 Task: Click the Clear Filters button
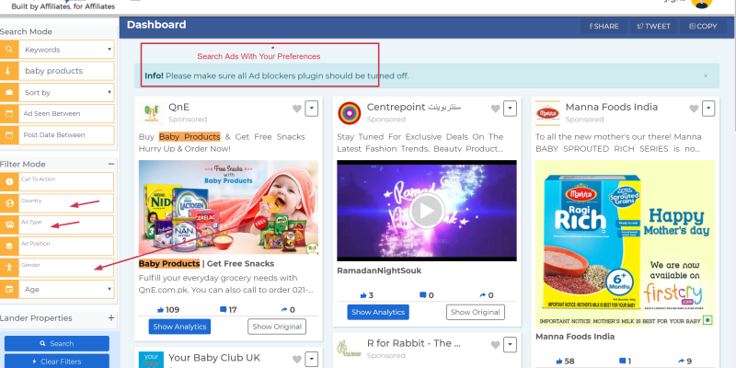coord(57,362)
